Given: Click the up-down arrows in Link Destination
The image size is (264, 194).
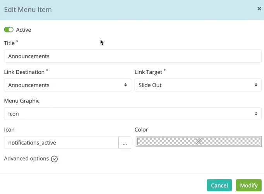Looking at the screenshot, I should tap(125, 85).
